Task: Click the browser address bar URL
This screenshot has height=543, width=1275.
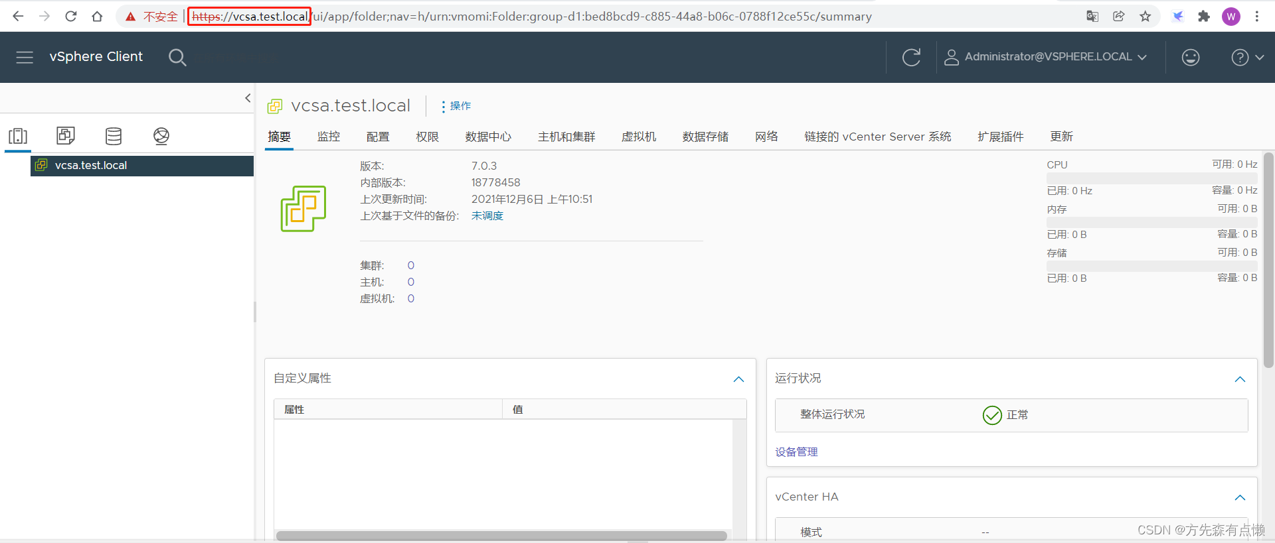Action: [x=531, y=17]
